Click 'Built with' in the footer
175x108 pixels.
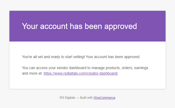click(86, 98)
